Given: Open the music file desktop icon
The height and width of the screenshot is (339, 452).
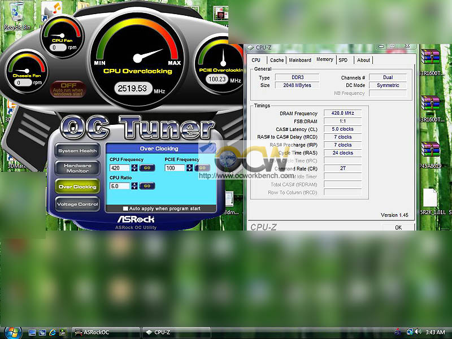Looking at the screenshot, I should click(x=51, y=11).
